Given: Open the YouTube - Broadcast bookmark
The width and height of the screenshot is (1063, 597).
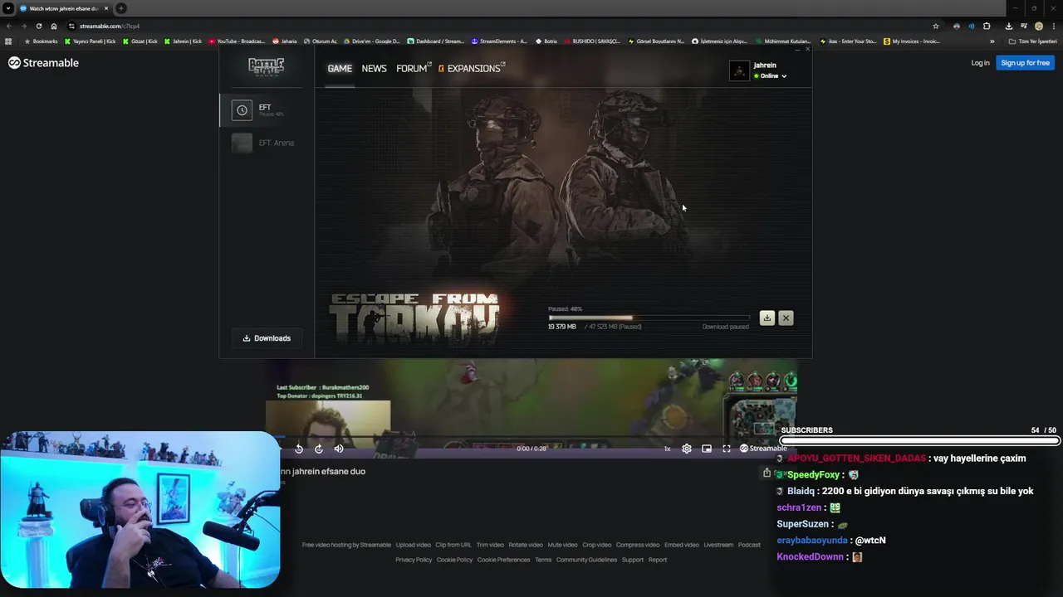Looking at the screenshot, I should point(237,41).
